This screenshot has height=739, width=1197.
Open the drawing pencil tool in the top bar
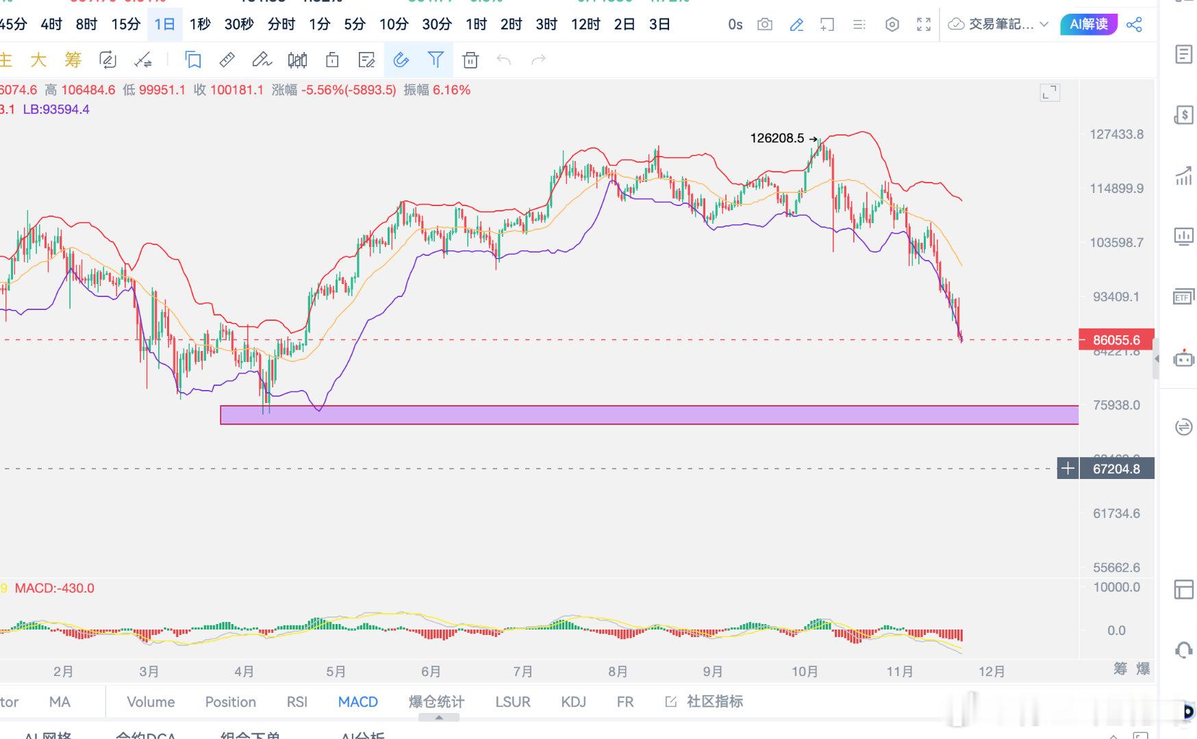point(796,25)
